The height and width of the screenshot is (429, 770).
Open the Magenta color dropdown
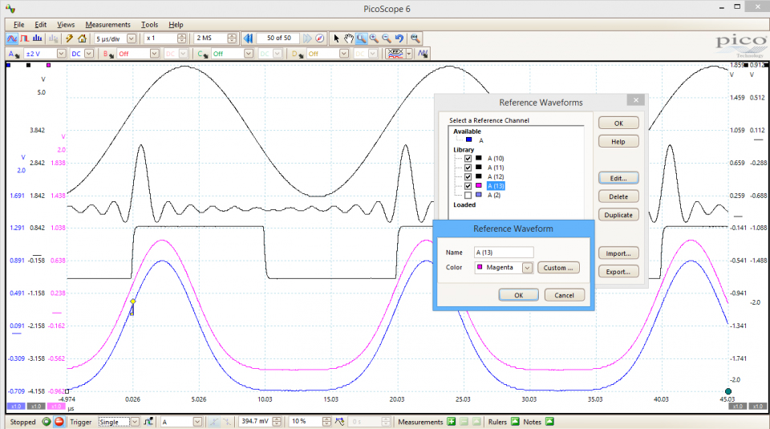pyautogui.click(x=527, y=268)
